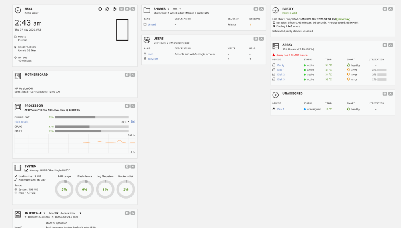
Task: Open the Array tile settings gear
Action: coord(385,45)
